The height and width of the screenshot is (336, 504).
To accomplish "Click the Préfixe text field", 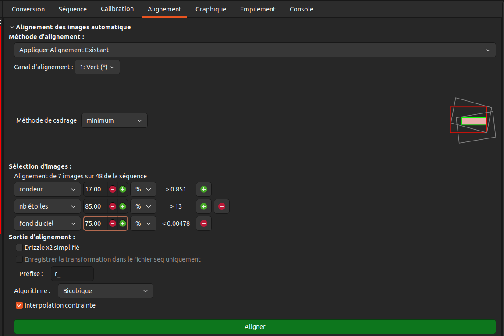I will click(x=72, y=274).
